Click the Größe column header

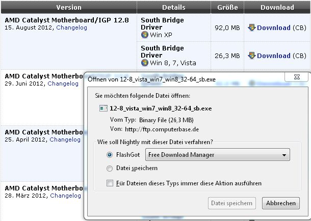227,7
